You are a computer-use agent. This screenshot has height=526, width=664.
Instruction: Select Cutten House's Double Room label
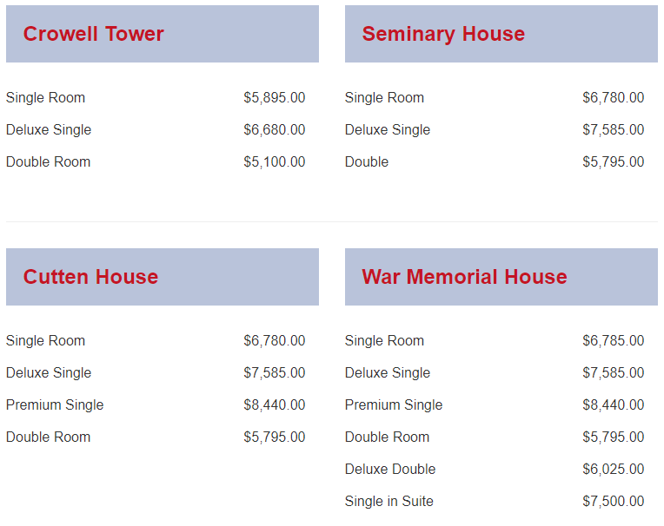[48, 437]
